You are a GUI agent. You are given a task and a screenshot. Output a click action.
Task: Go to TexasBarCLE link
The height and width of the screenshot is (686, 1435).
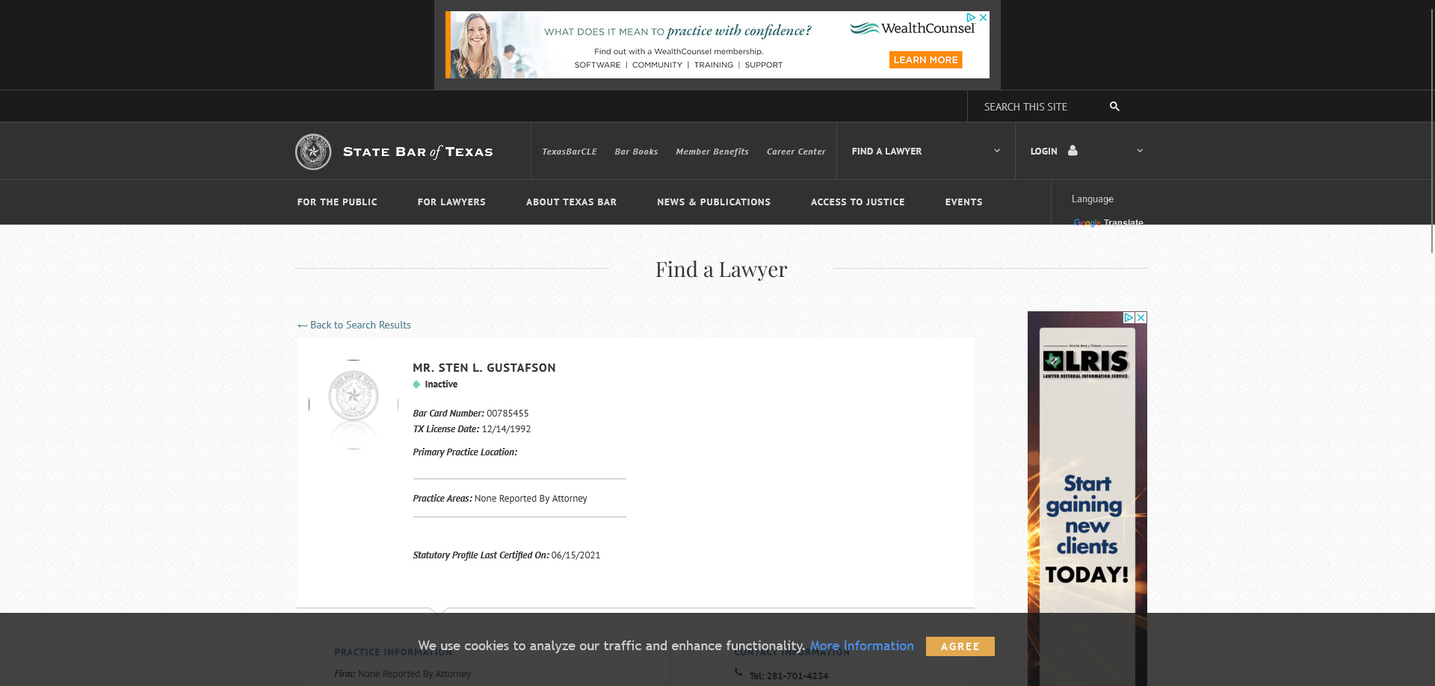tap(570, 152)
